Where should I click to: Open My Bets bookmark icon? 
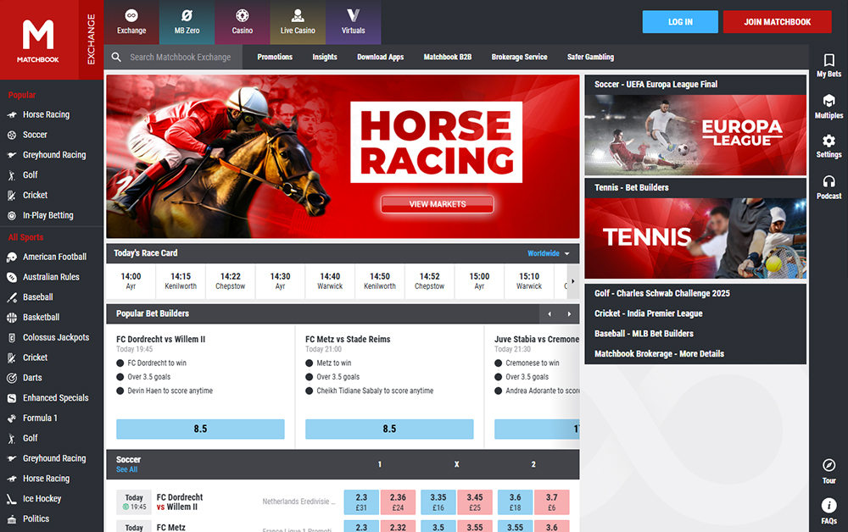[829, 60]
